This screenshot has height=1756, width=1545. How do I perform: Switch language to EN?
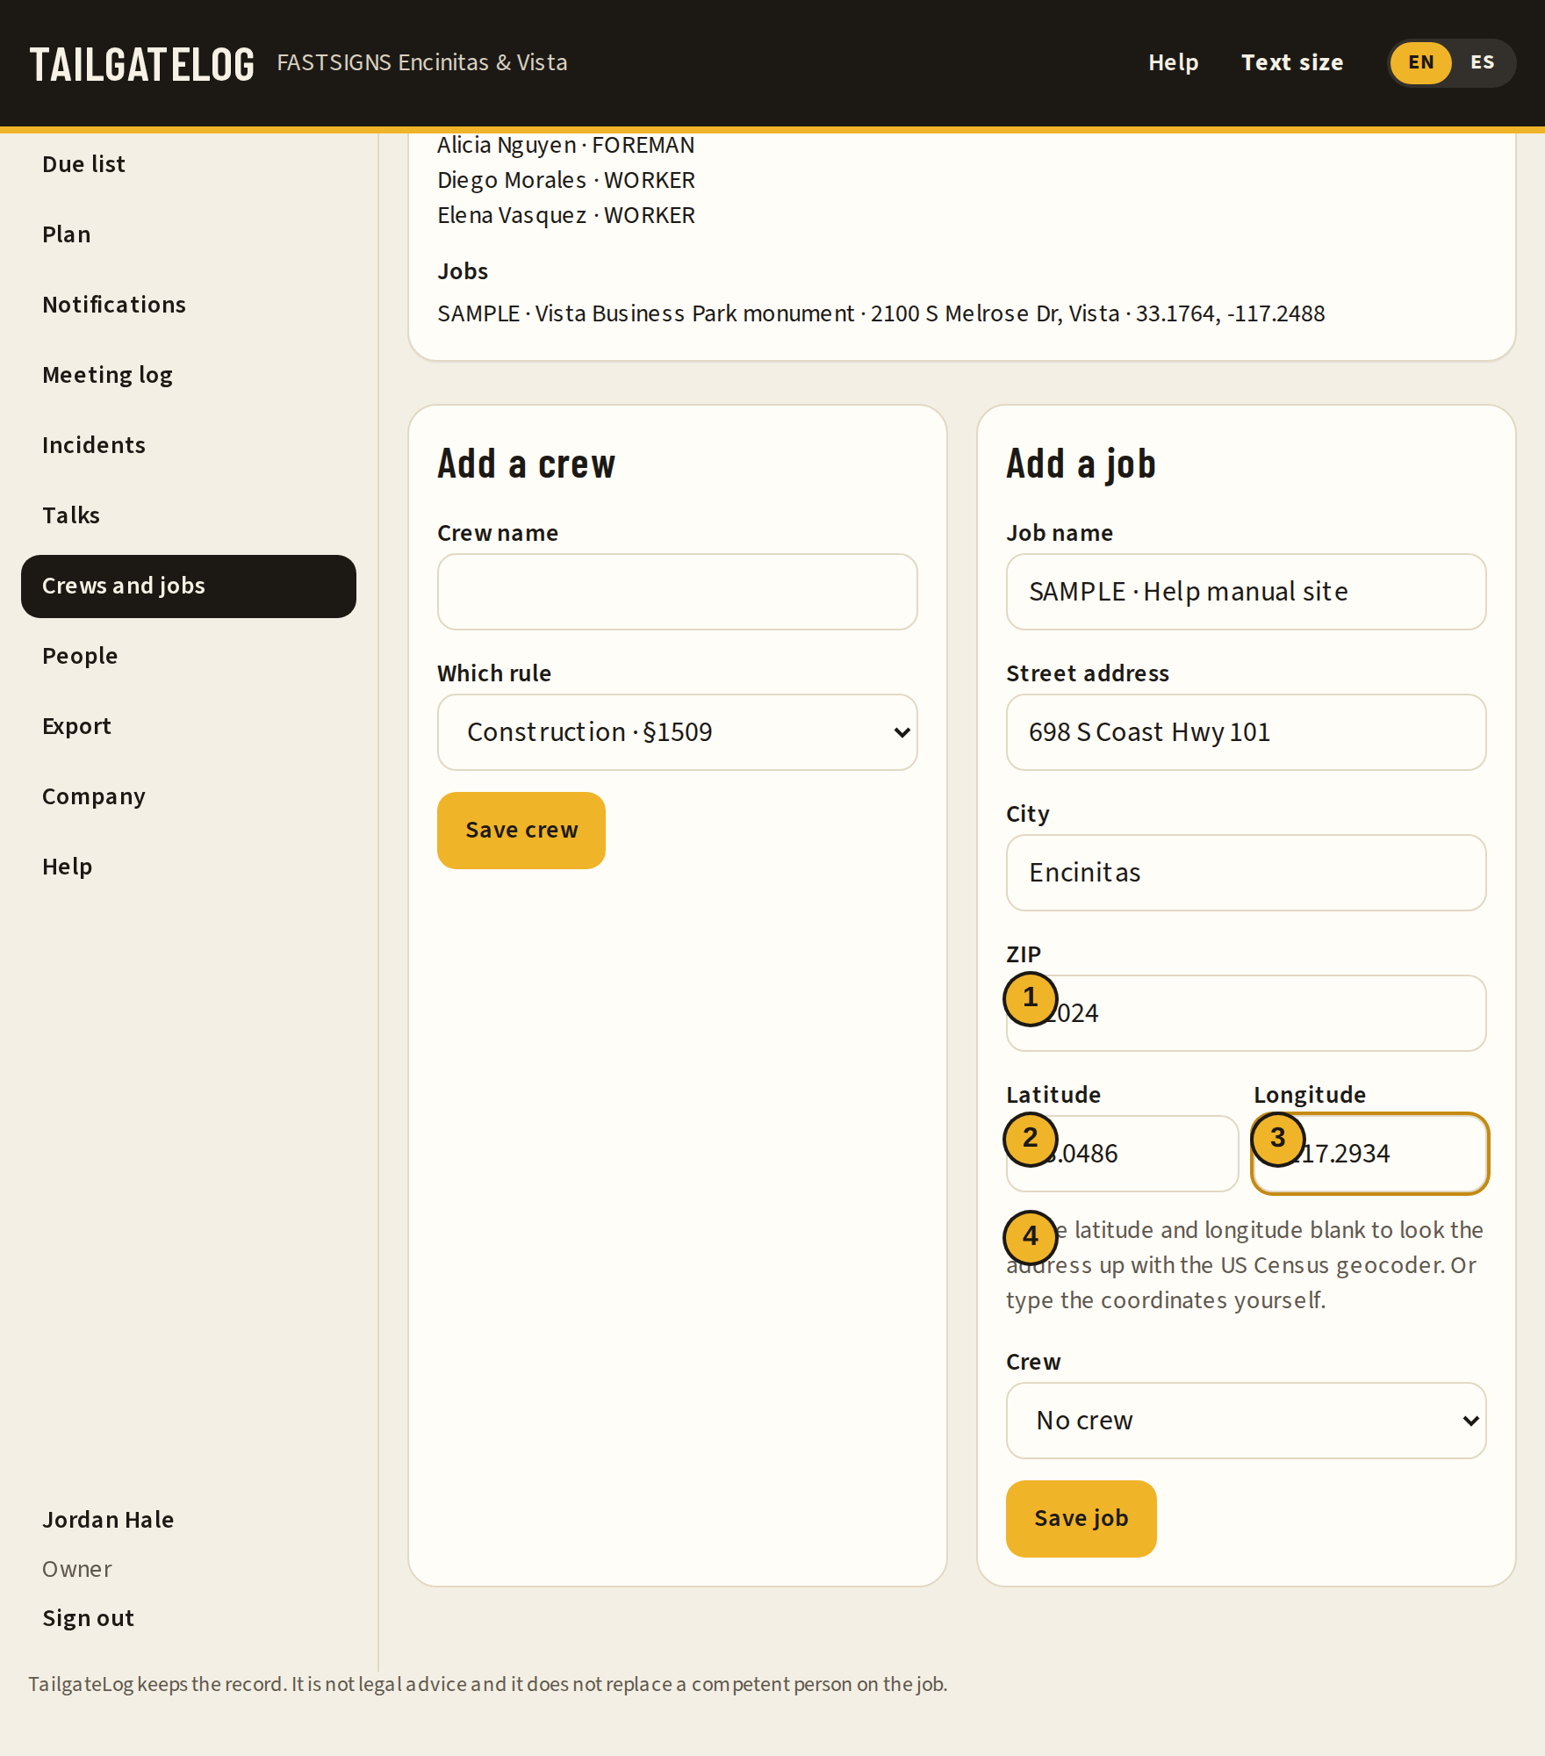coord(1420,62)
